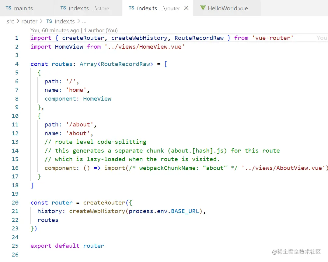Select the src breadcrumb item
The image size is (328, 262).
pyautogui.click(x=10, y=21)
